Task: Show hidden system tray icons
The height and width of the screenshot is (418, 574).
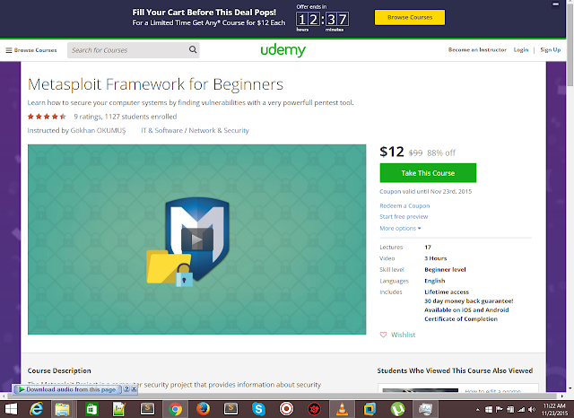Action: tap(477, 410)
